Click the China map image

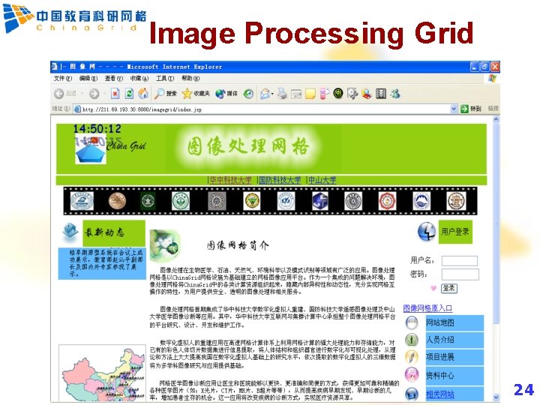pos(102,373)
